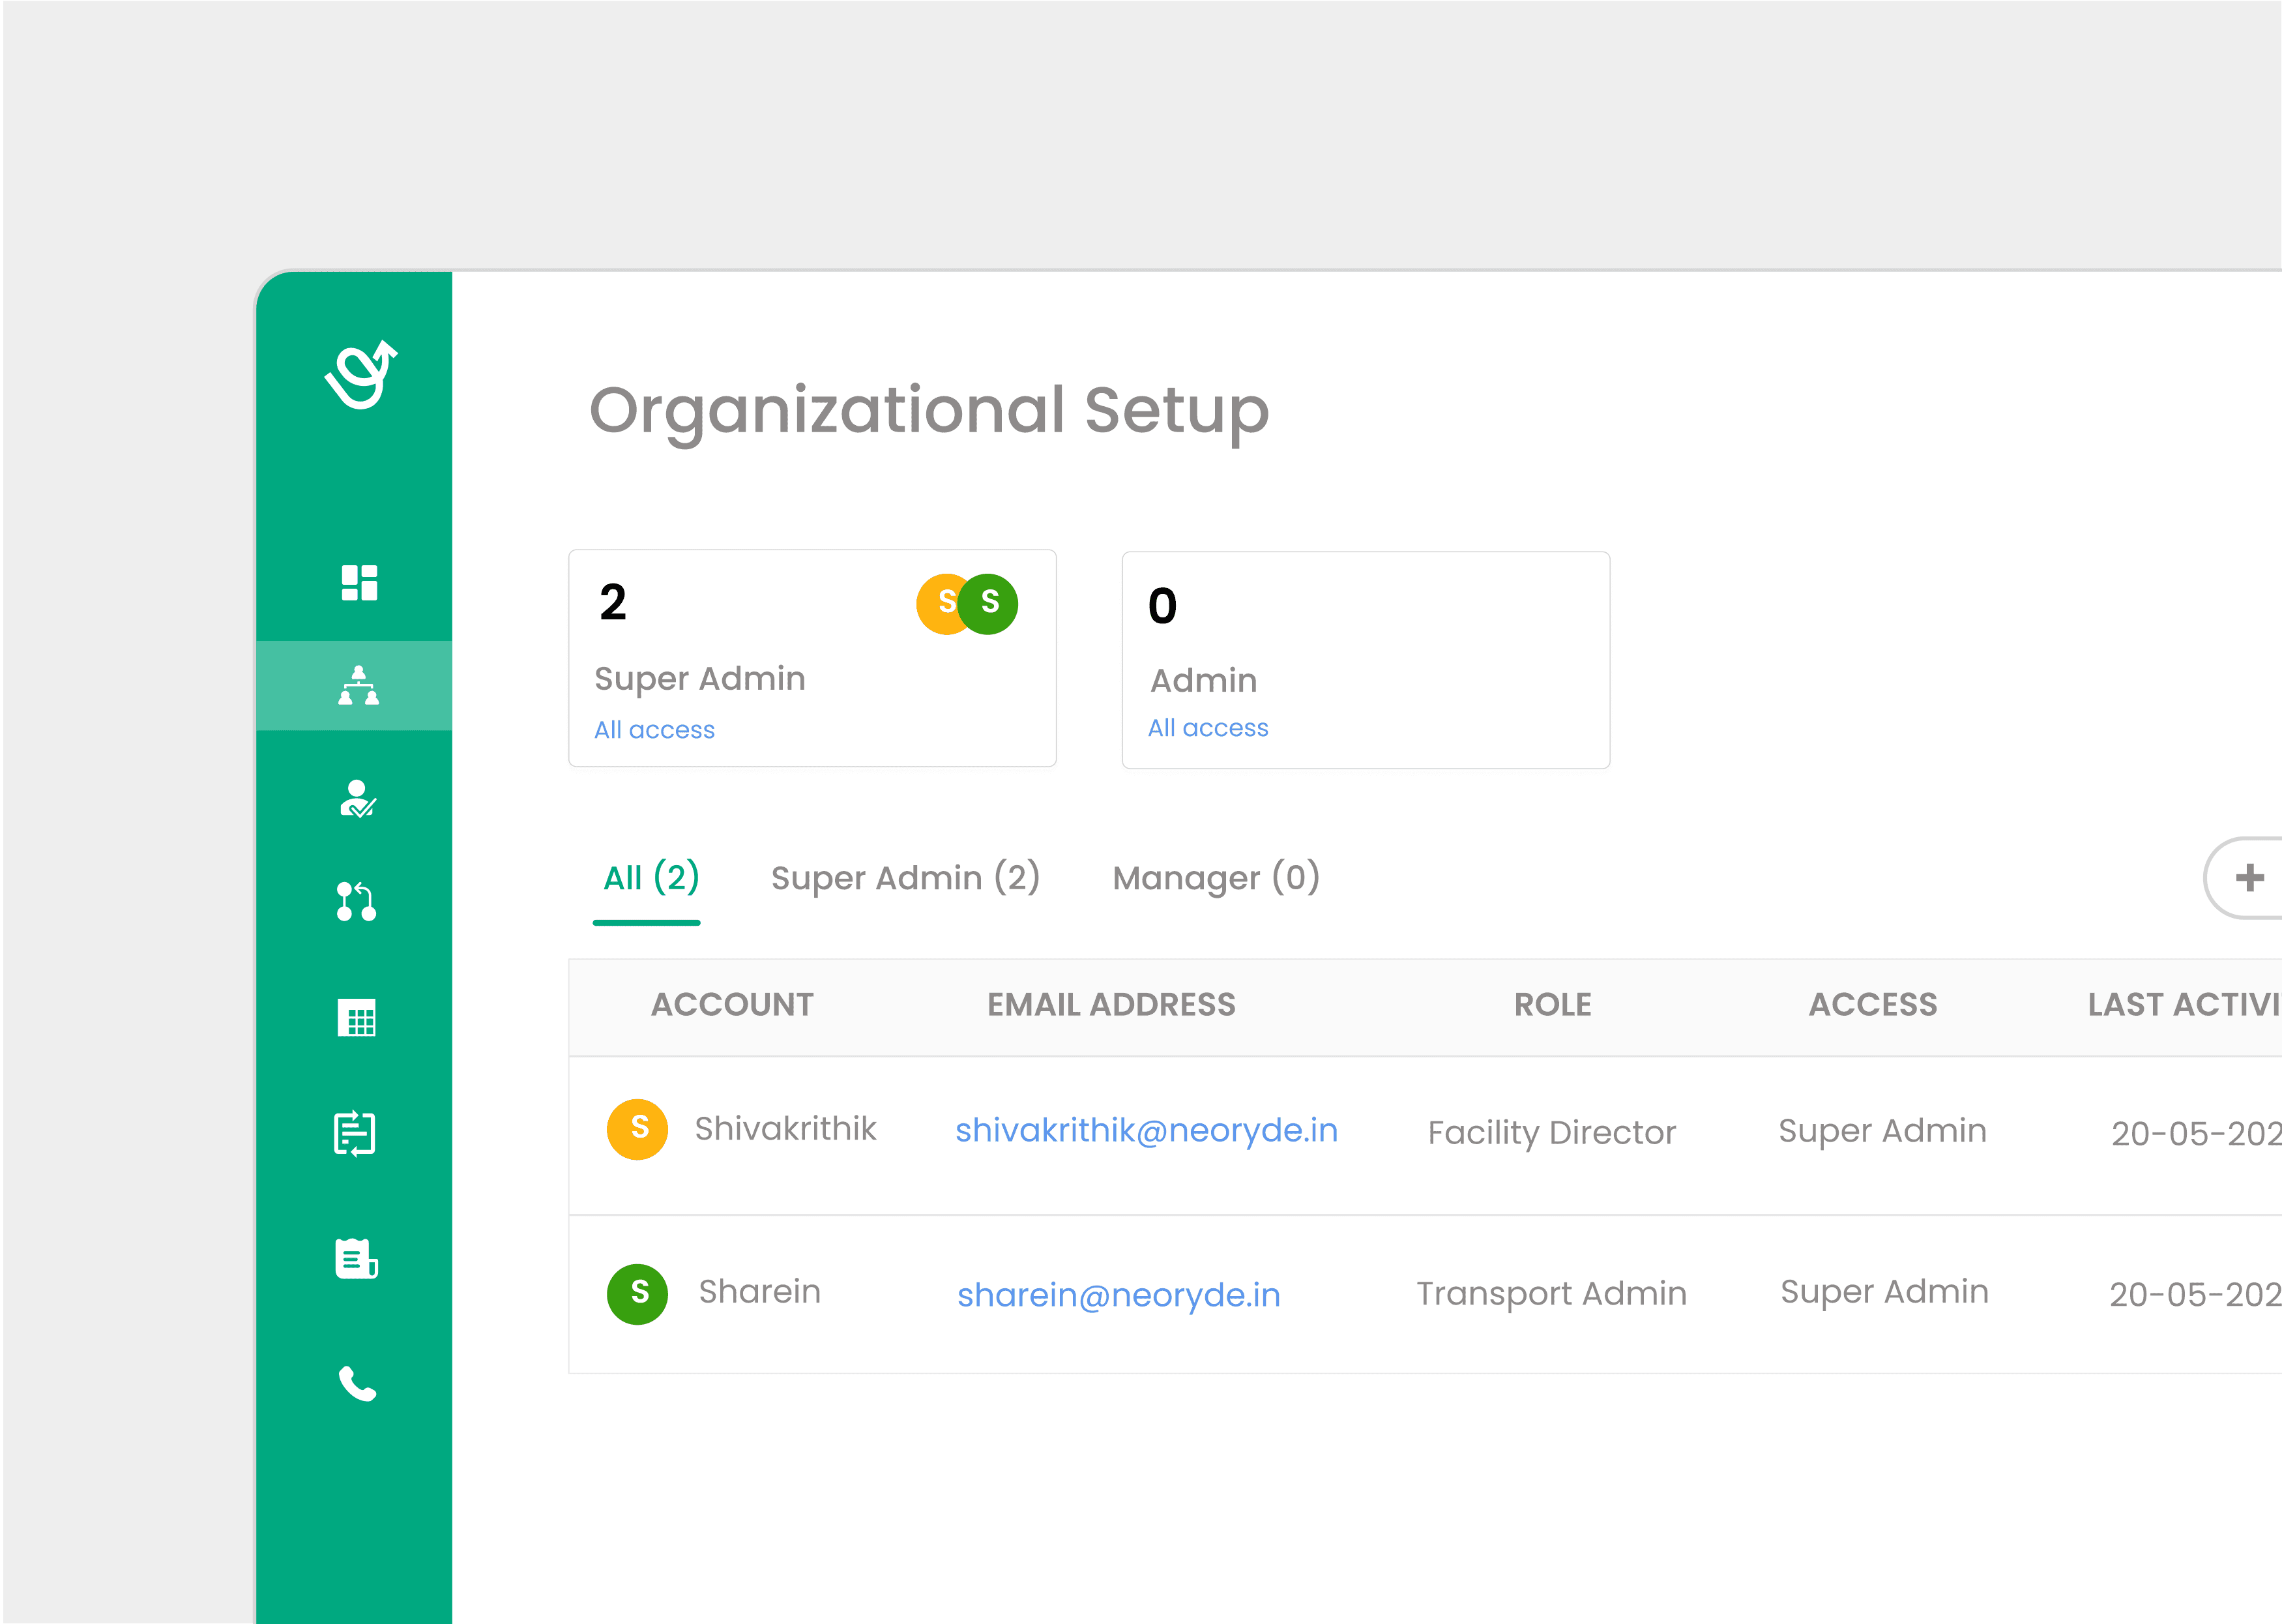The image size is (2282, 1624).
Task: Open the dashboard grid icon in sidebar
Action: [x=359, y=582]
